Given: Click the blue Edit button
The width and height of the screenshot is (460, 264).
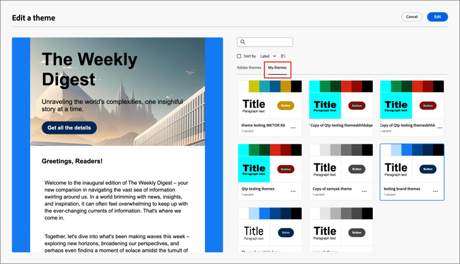Looking at the screenshot, I should click(x=437, y=17).
